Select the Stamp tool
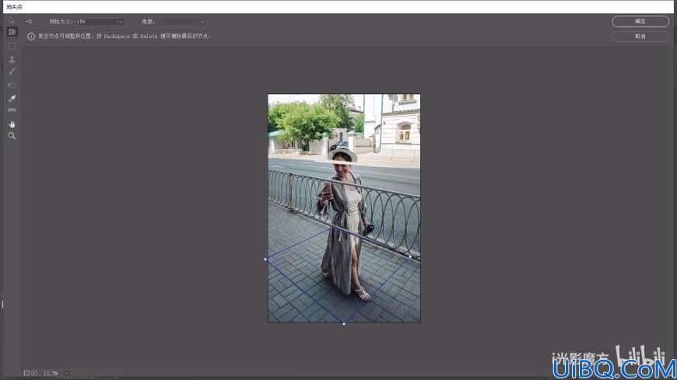This screenshot has height=380, width=677. pos(12,59)
